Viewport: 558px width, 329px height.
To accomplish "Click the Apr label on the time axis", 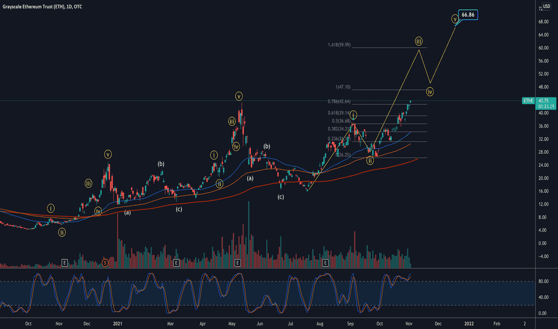I will (x=202, y=324).
